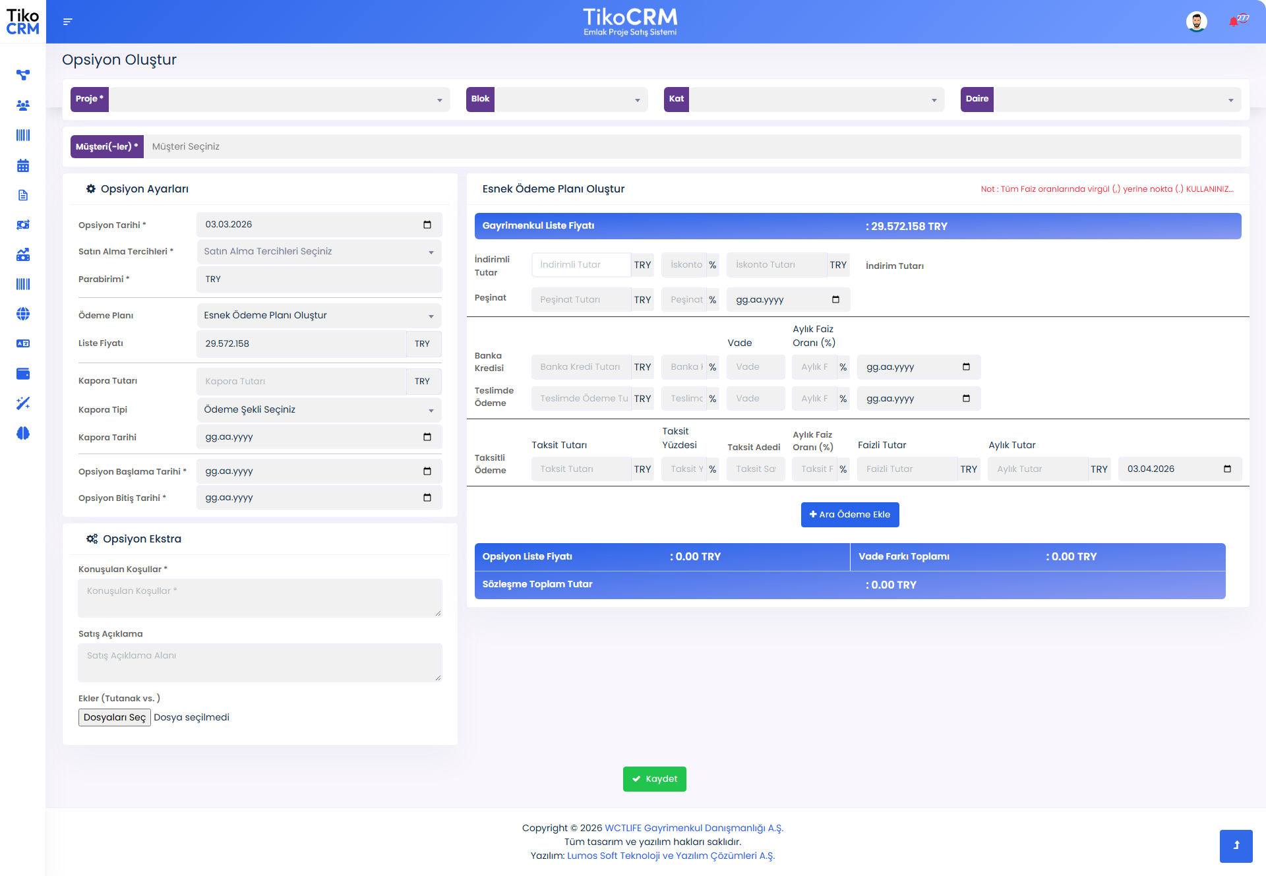This screenshot has height=876, width=1266.
Task: Open the brain icon in sidebar
Action: (x=23, y=433)
